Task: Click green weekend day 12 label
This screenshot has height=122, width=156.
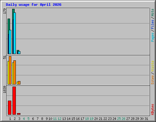Action: [x=59, y=119]
